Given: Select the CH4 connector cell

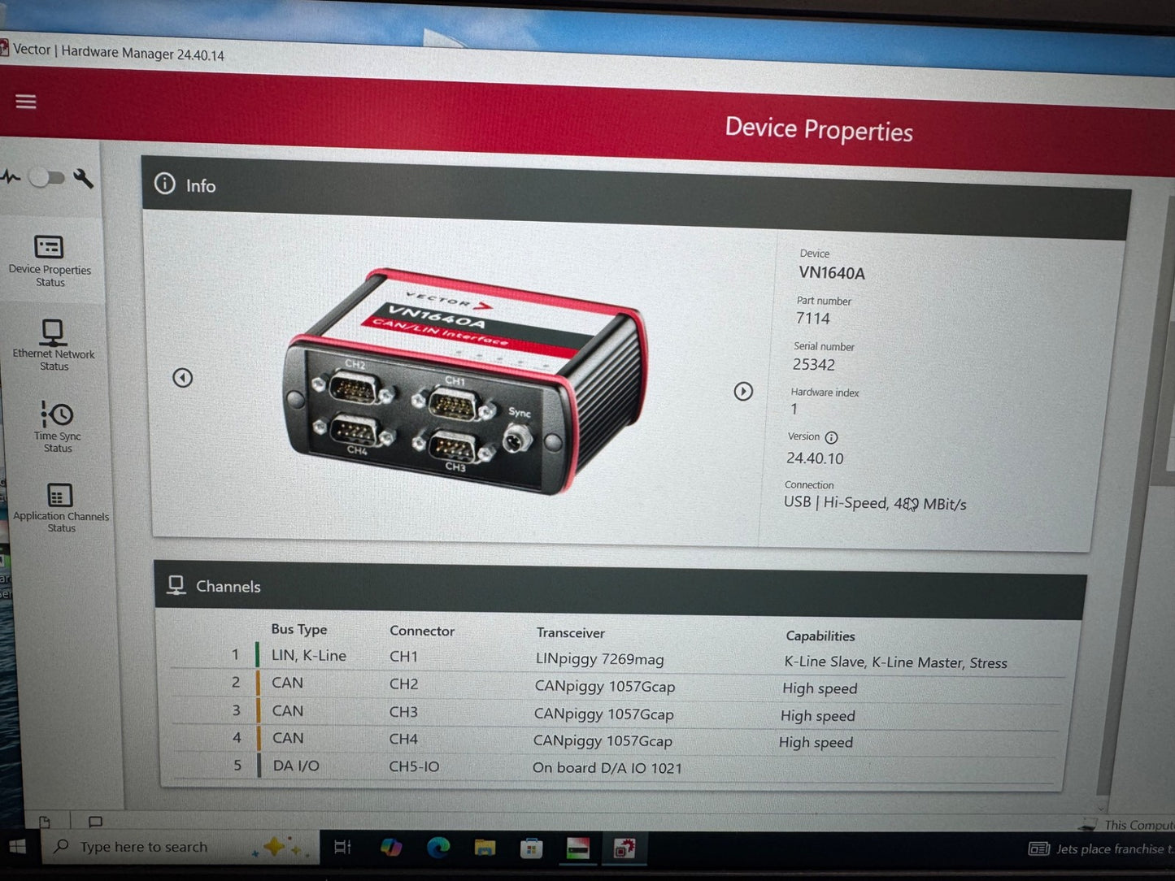Looking at the screenshot, I should click(x=403, y=739).
